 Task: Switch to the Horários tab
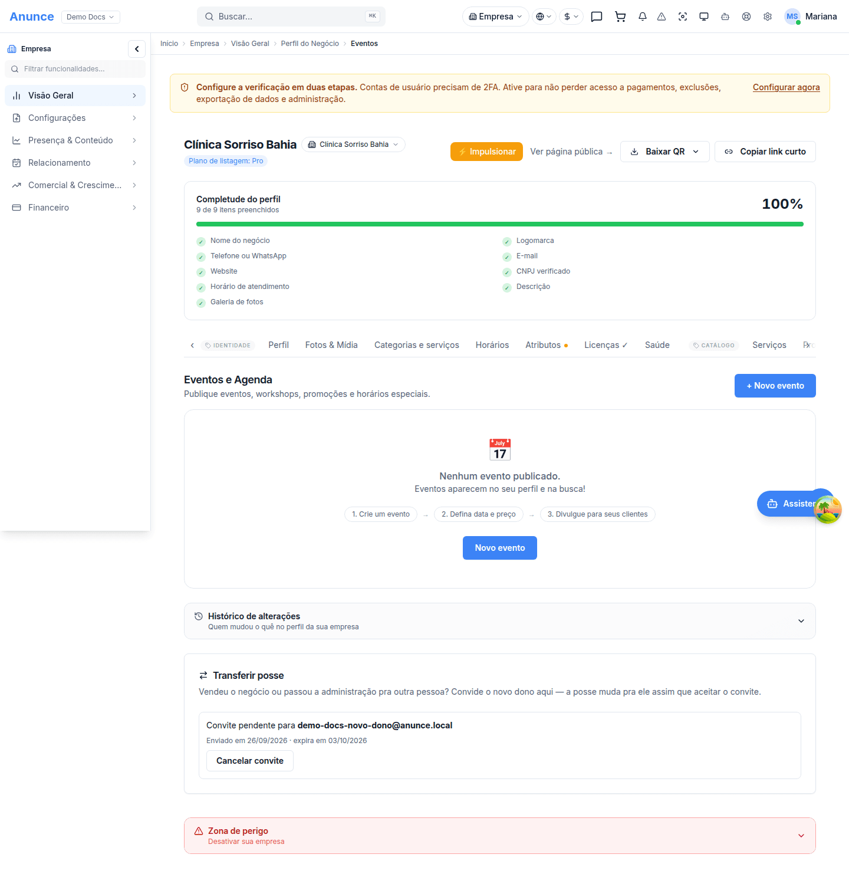pyautogui.click(x=492, y=345)
